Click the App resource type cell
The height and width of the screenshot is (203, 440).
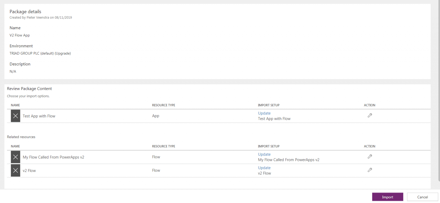point(156,116)
